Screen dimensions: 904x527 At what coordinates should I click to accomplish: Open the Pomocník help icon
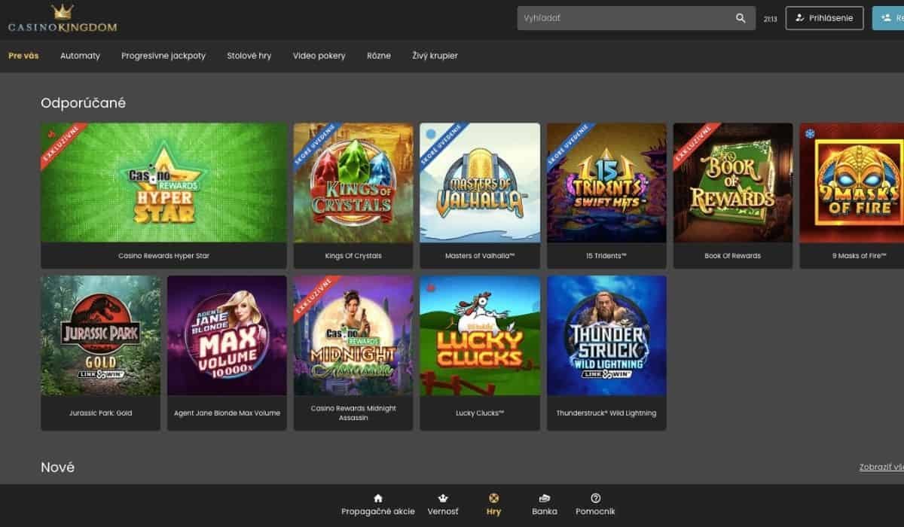(x=596, y=498)
